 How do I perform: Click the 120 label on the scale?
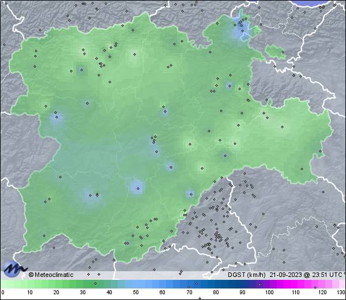click(322, 293)
